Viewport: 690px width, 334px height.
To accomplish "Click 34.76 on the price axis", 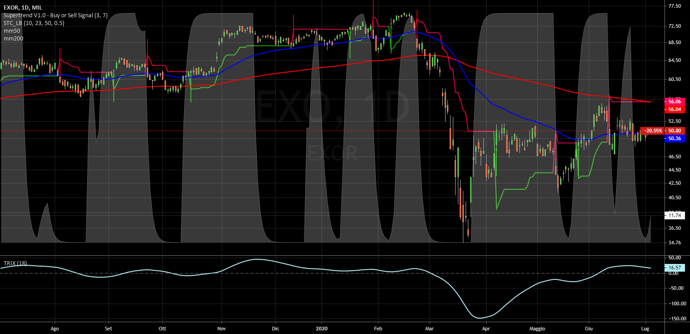I will click(674, 243).
